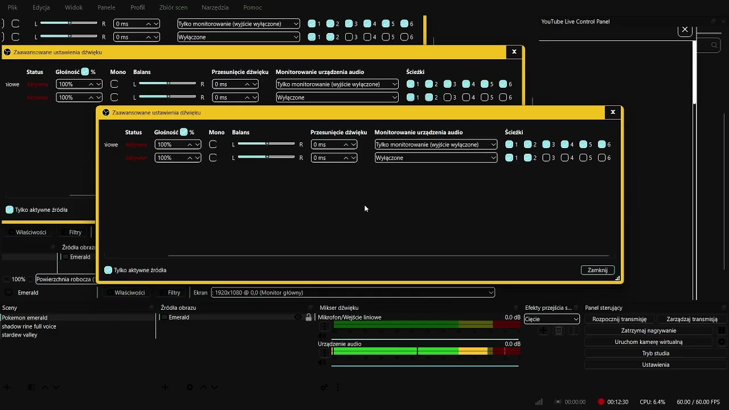This screenshot has width=729, height=410.
Task: Increase first-row volume spinner in front dialog
Action: click(190, 145)
